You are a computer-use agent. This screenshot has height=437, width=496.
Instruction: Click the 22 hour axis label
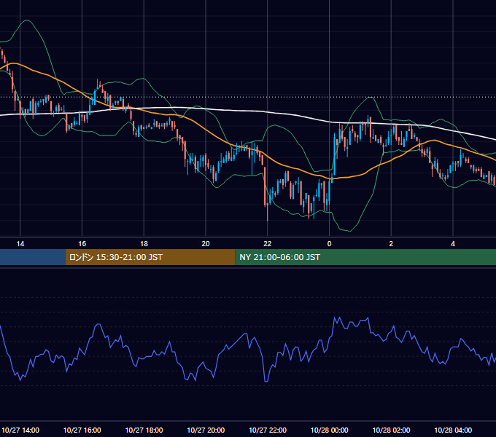click(268, 244)
